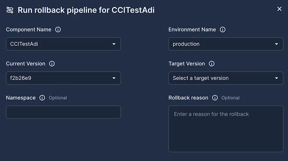Click the dialog title for CCITestAdi
Screen dimensions: 288x161
86,10
